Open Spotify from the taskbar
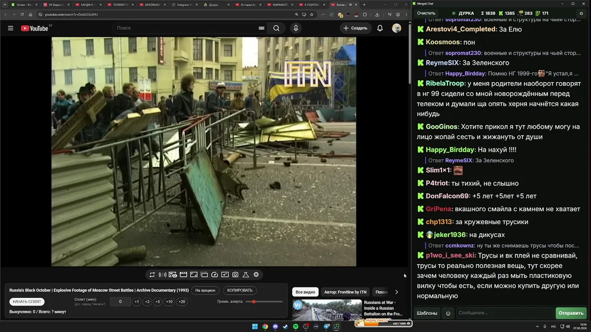Viewport: 591px width, 332px height. click(x=296, y=327)
